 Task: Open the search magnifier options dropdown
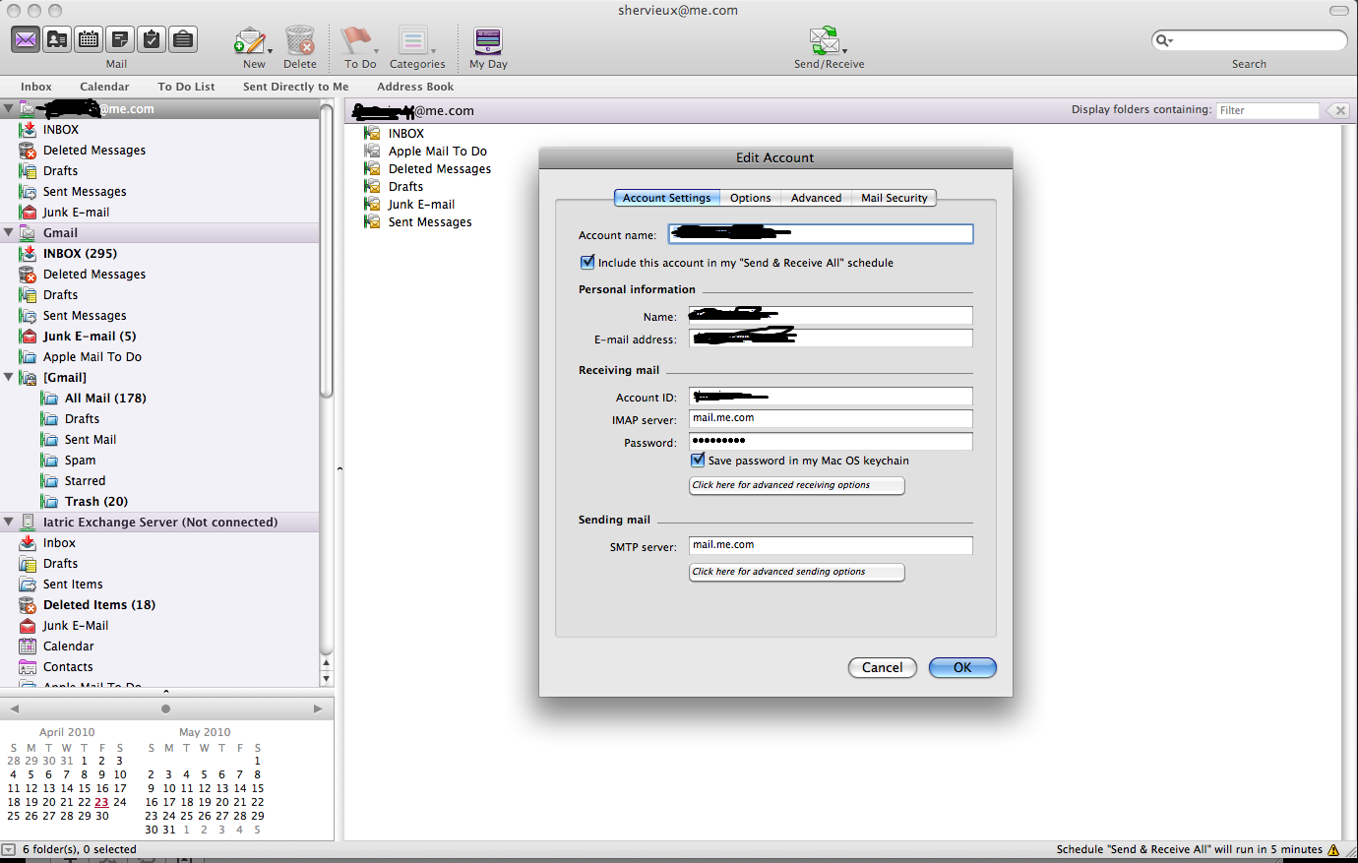tap(1164, 40)
